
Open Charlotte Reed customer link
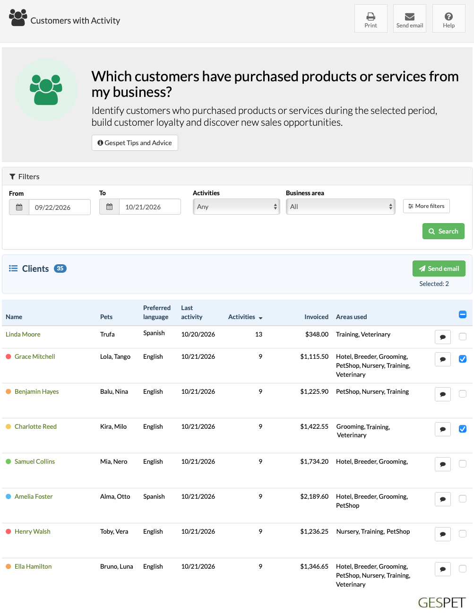(x=35, y=426)
